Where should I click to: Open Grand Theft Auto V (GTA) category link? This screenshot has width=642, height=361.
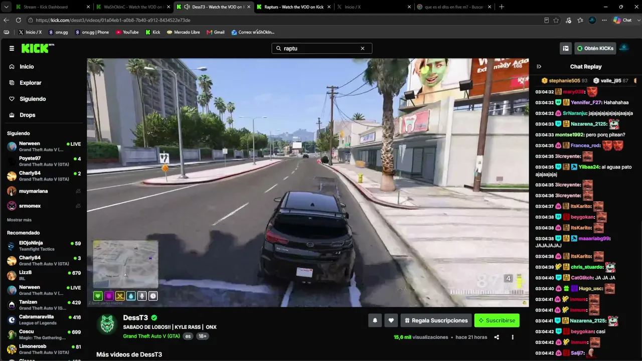(x=151, y=336)
